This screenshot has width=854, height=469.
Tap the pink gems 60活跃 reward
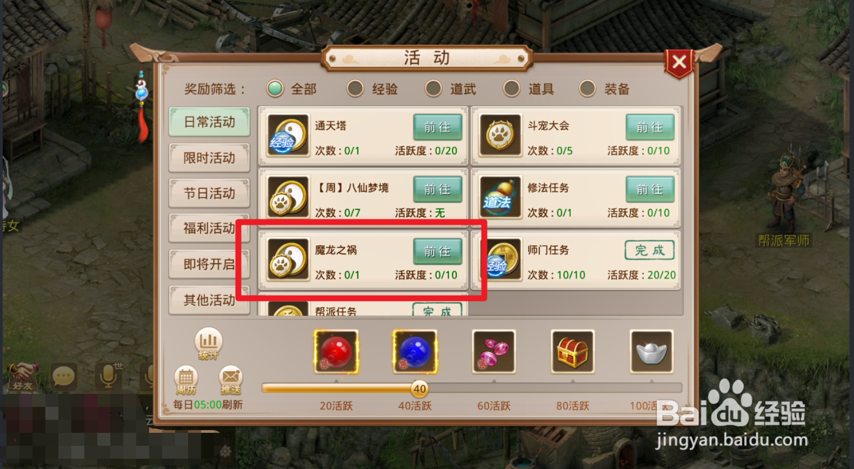[x=494, y=352]
